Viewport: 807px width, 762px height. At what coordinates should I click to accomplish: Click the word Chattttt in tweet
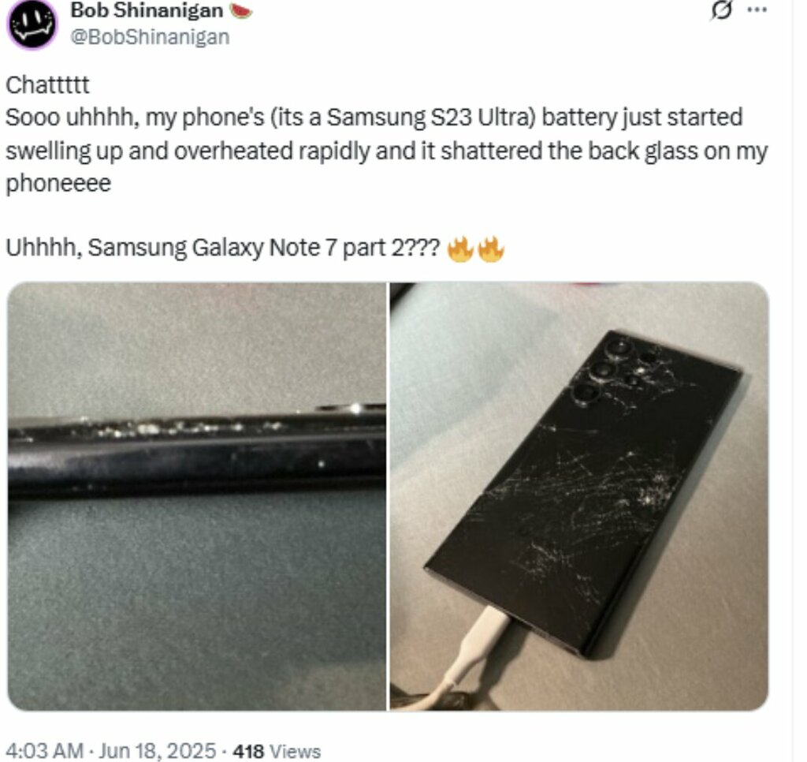47,84
